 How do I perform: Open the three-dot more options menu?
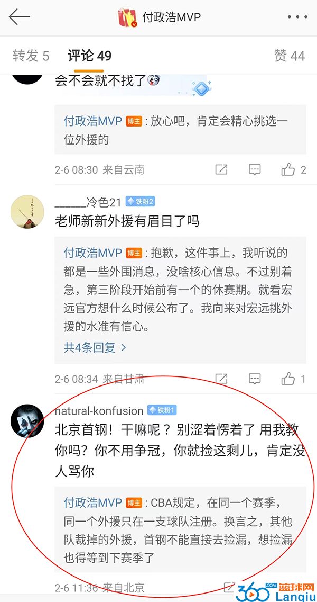point(297,17)
